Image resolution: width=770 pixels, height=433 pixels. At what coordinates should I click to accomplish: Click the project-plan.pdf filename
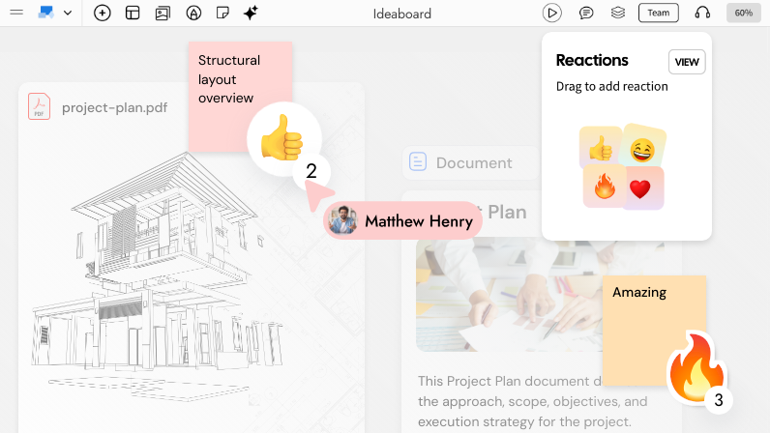[114, 107]
